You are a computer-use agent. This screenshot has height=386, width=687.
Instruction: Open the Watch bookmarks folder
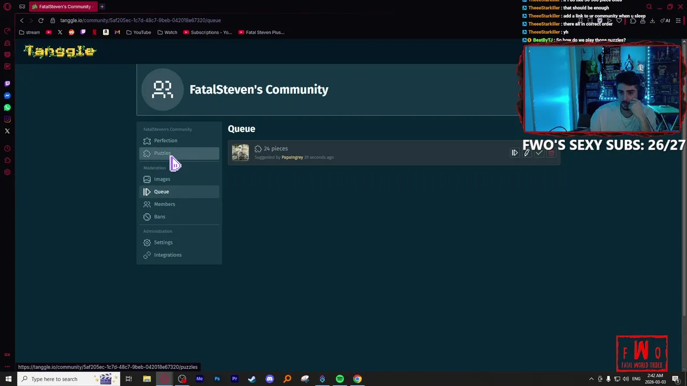coord(167,32)
